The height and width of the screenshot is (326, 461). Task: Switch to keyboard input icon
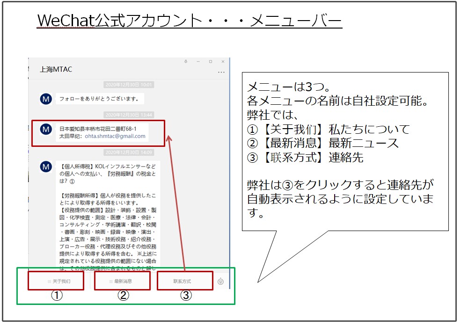[x=220, y=282]
